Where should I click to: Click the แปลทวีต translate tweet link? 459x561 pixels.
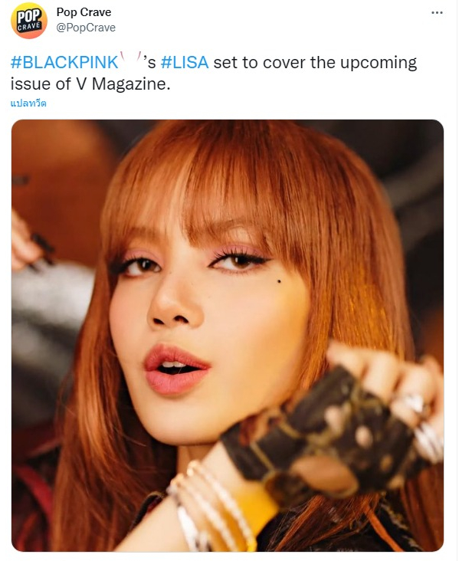(x=28, y=103)
